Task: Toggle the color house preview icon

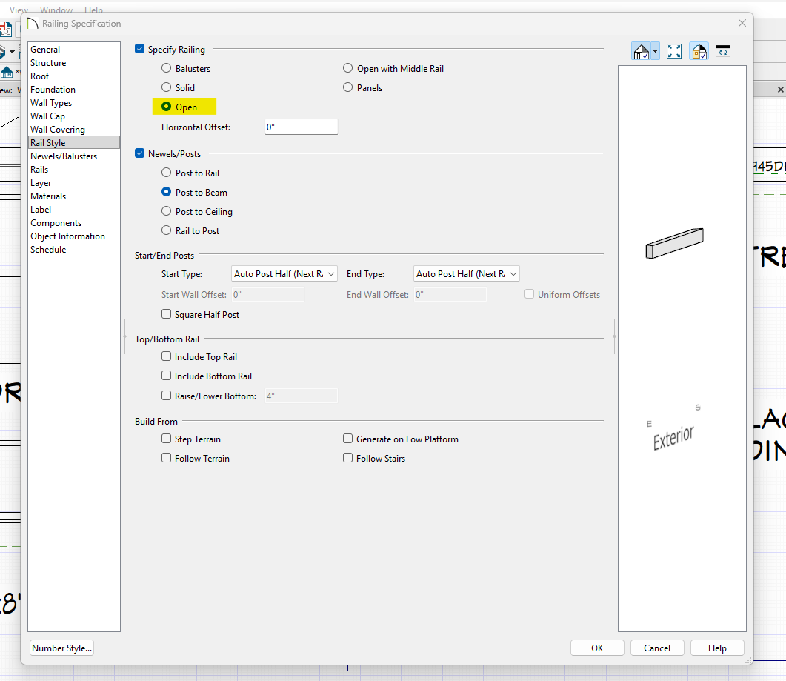Action: click(x=698, y=51)
